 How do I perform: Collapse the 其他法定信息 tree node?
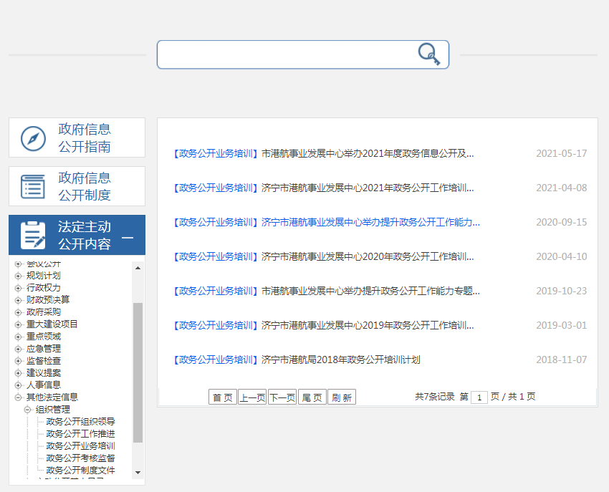coord(19,397)
